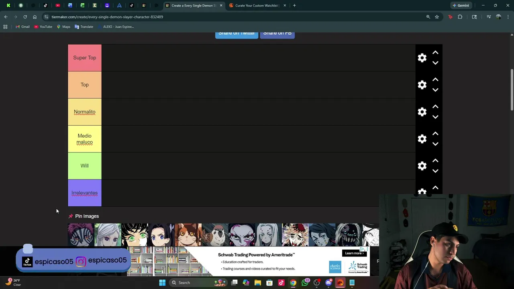Move Super Top tier up with arrow

pos(435,53)
